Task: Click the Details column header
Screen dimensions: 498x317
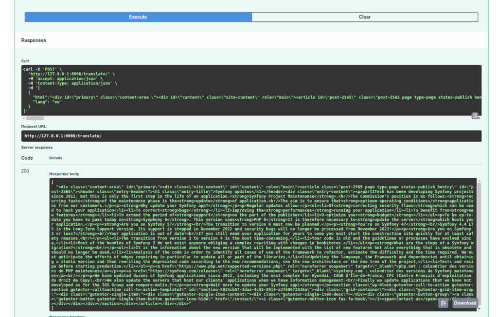Action: point(56,158)
